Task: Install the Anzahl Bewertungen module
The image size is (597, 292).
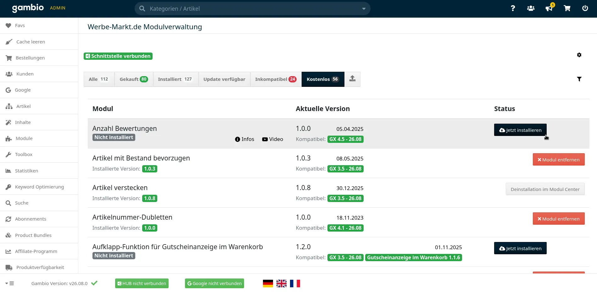Action: tap(520, 130)
